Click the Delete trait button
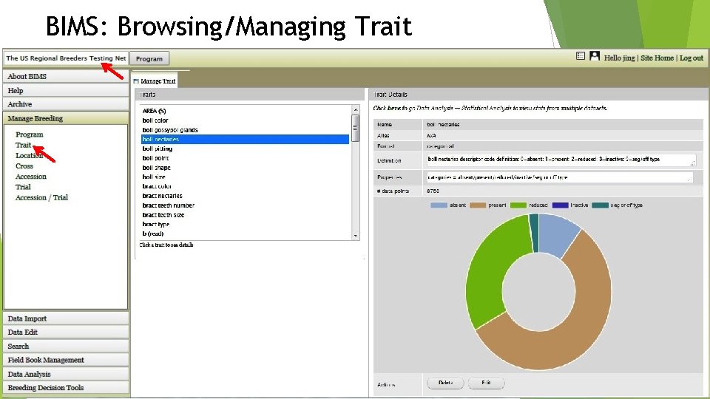 pos(445,383)
